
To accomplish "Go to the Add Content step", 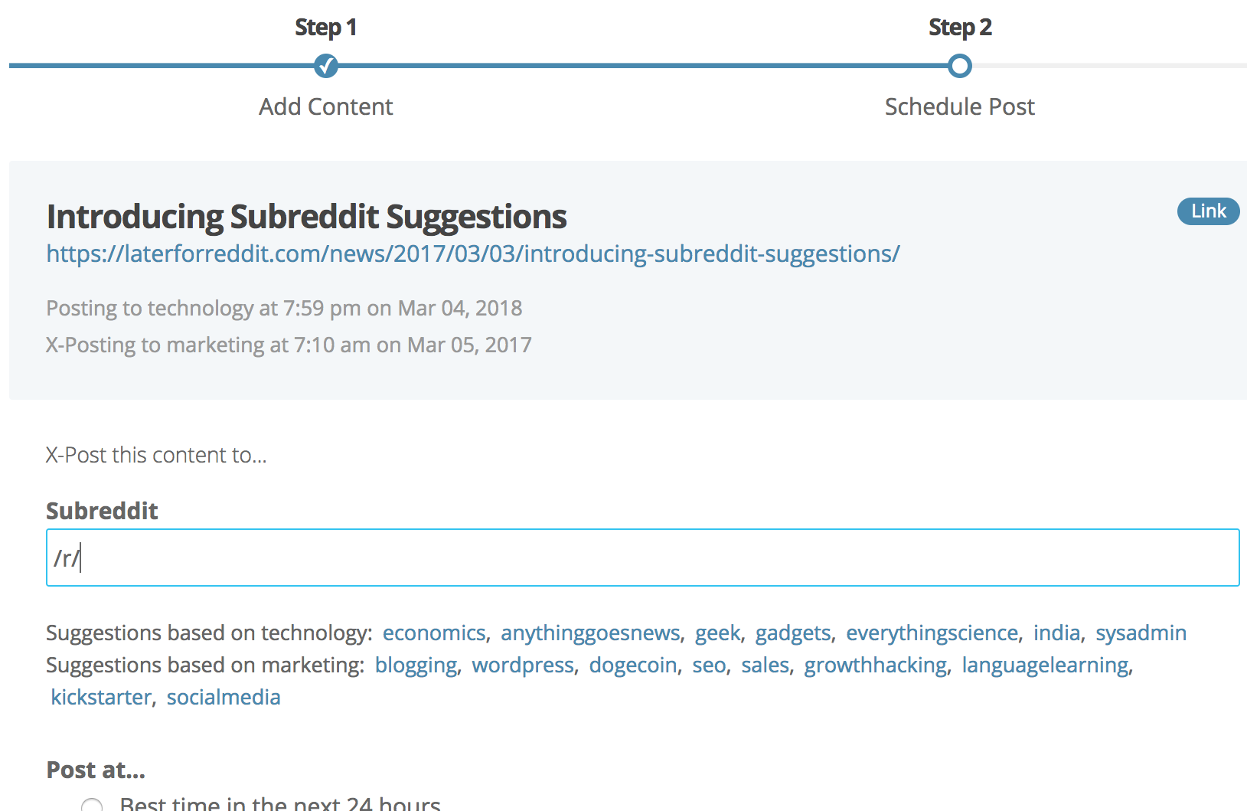I will coord(325,106).
